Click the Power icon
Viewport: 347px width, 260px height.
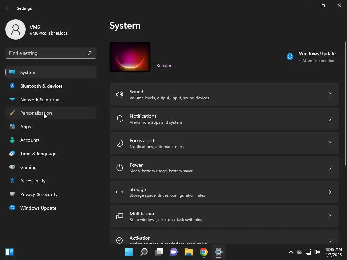[120, 168]
